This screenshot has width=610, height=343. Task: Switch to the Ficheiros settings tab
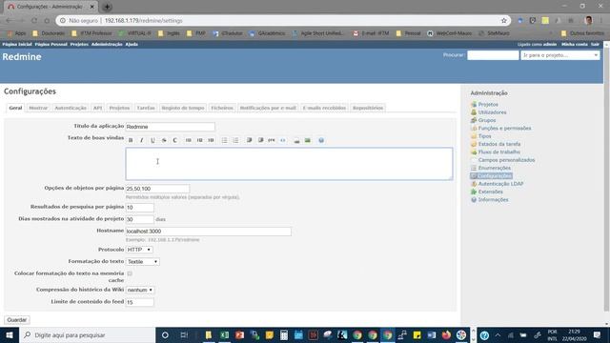click(x=222, y=108)
